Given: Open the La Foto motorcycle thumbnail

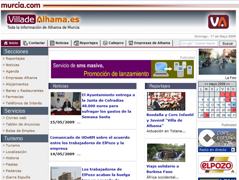Looking at the screenshot, I should [x=217, y=61].
